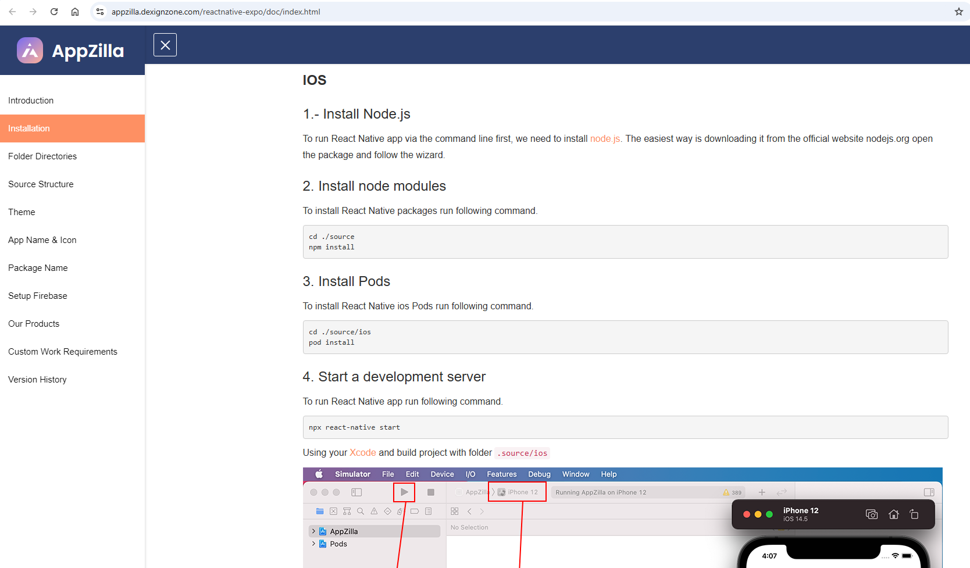Click the 'cd ./source/ios' code line

(x=340, y=332)
